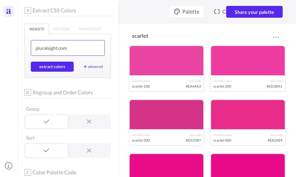Click Share your palette
This screenshot has width=296, height=177.
click(x=254, y=12)
